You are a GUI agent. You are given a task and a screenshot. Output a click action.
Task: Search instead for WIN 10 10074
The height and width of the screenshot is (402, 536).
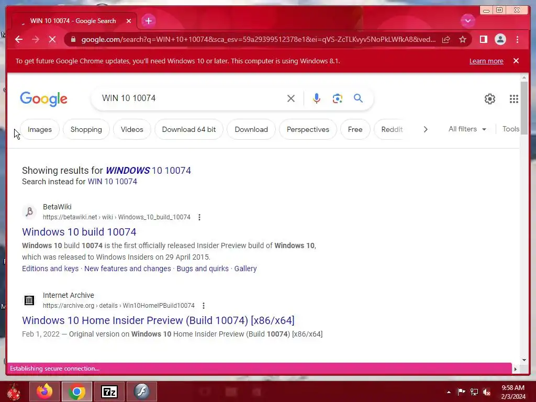112,182
